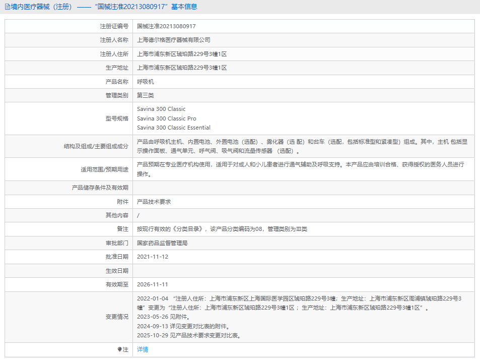Image resolution: width=480 pixels, height=359 pixels.
Task: Select the approval date 2021-11-12
Action: (x=152, y=257)
